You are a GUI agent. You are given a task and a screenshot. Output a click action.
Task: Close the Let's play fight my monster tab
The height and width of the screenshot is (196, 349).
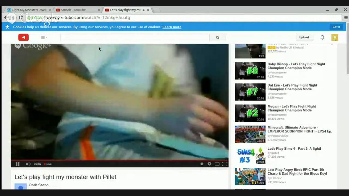click(148, 10)
